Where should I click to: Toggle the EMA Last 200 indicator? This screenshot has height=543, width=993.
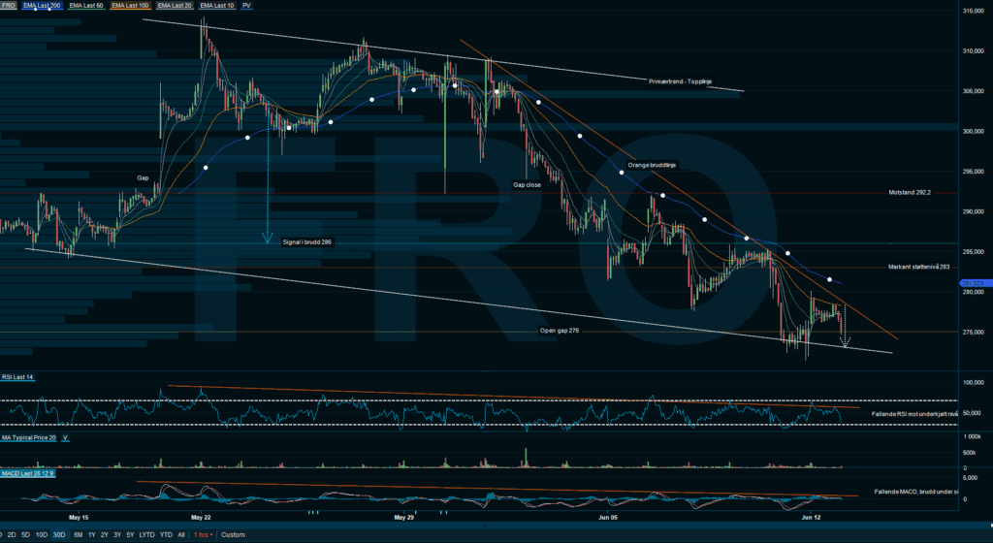[x=42, y=5]
